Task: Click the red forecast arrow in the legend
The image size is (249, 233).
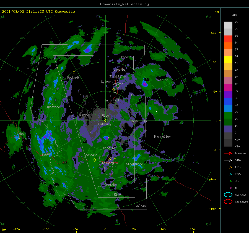Action: pos(228,153)
